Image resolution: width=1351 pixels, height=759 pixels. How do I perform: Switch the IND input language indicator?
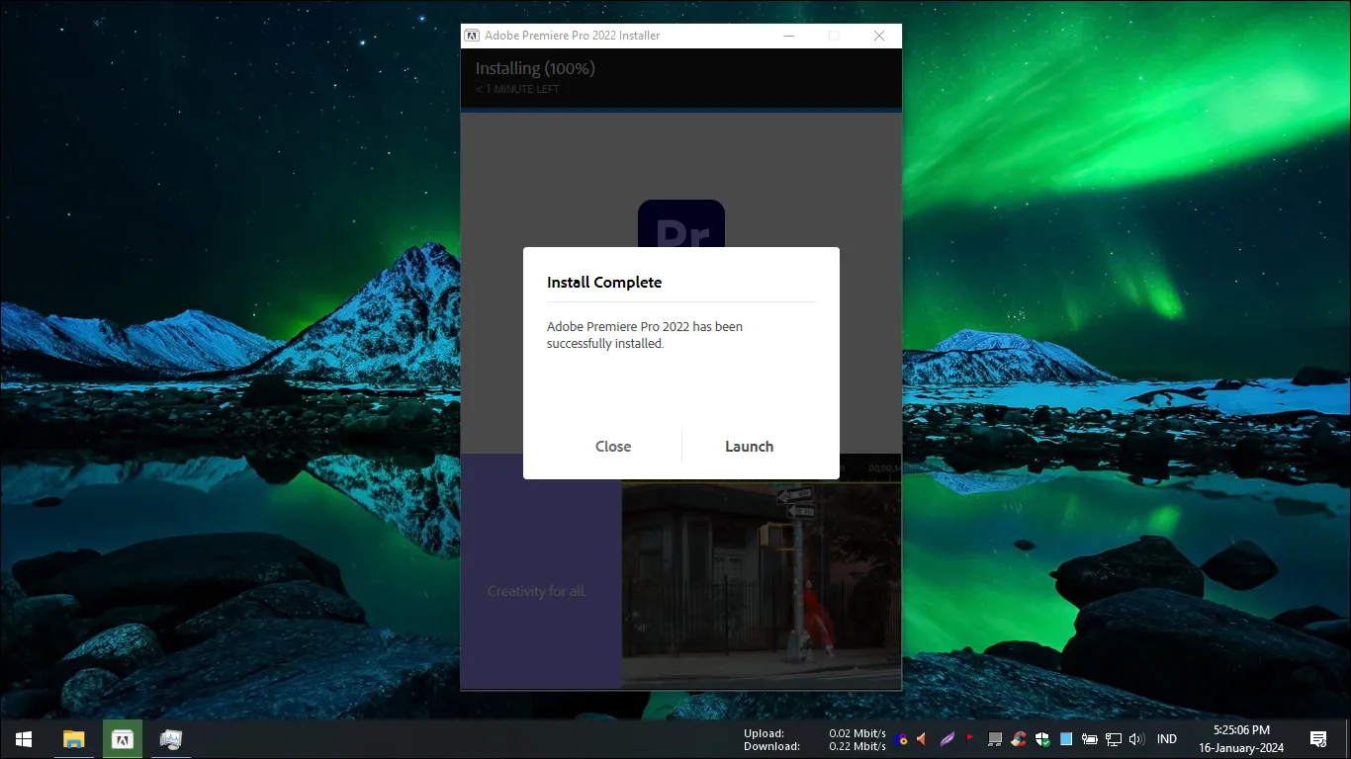[x=1167, y=738]
